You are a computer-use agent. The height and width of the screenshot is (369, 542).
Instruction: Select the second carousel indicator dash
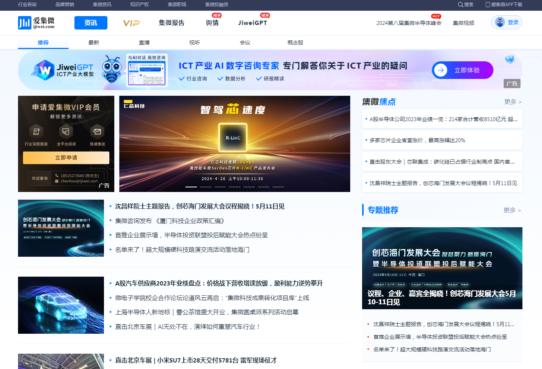(206, 187)
